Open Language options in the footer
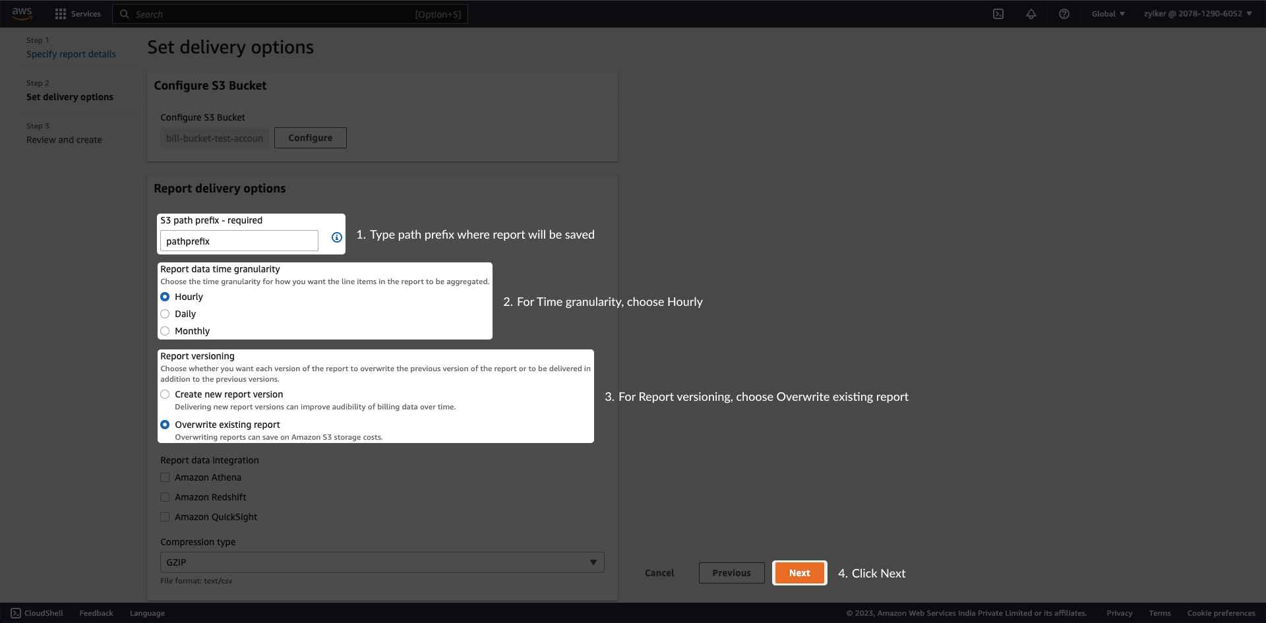 146,613
